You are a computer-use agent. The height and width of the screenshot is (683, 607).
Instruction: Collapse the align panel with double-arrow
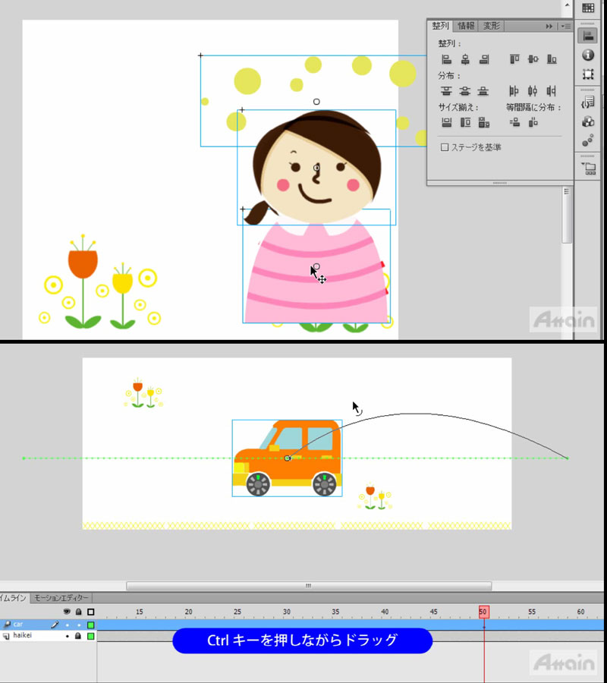click(x=549, y=26)
